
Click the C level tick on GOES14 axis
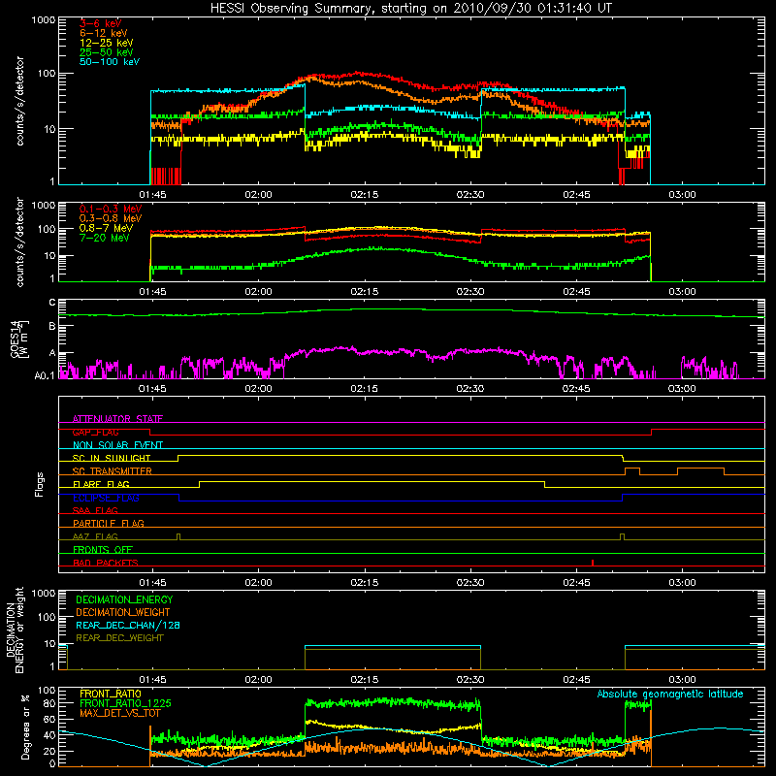click(x=52, y=303)
